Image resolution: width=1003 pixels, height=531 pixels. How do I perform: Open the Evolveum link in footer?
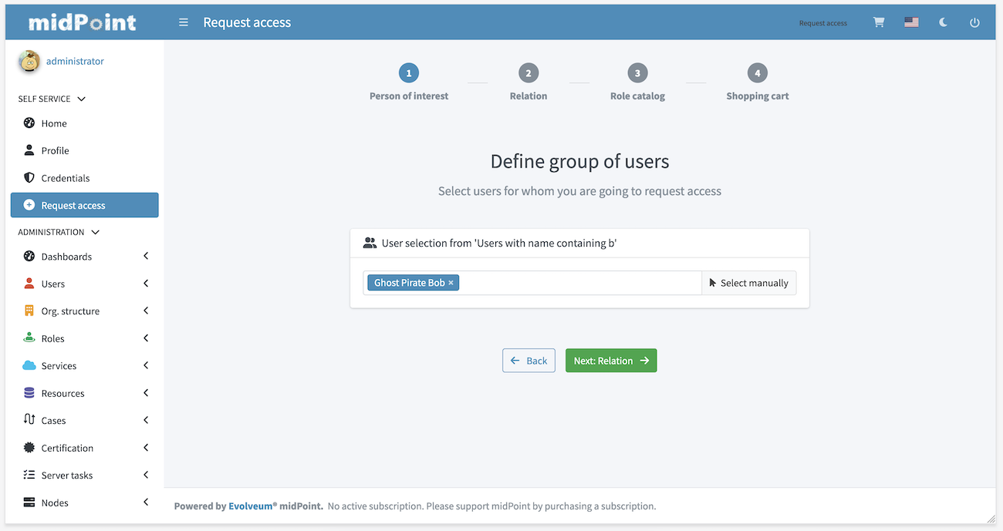[x=251, y=506]
